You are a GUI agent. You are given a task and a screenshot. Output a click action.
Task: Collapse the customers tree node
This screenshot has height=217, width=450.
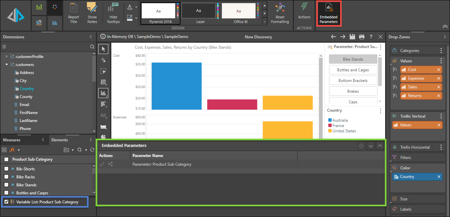(x=7, y=64)
